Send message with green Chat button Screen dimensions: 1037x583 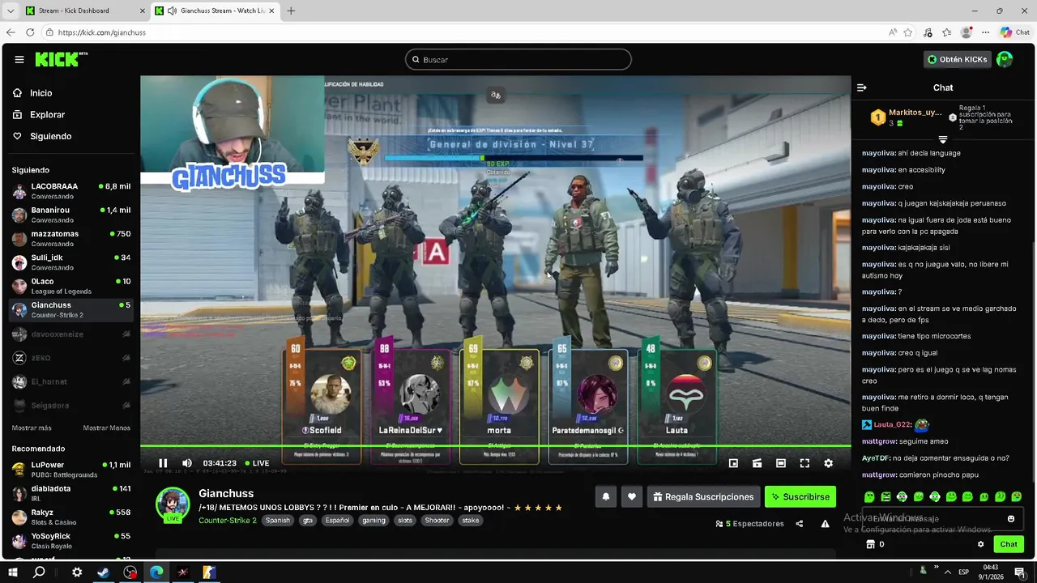(x=1009, y=544)
